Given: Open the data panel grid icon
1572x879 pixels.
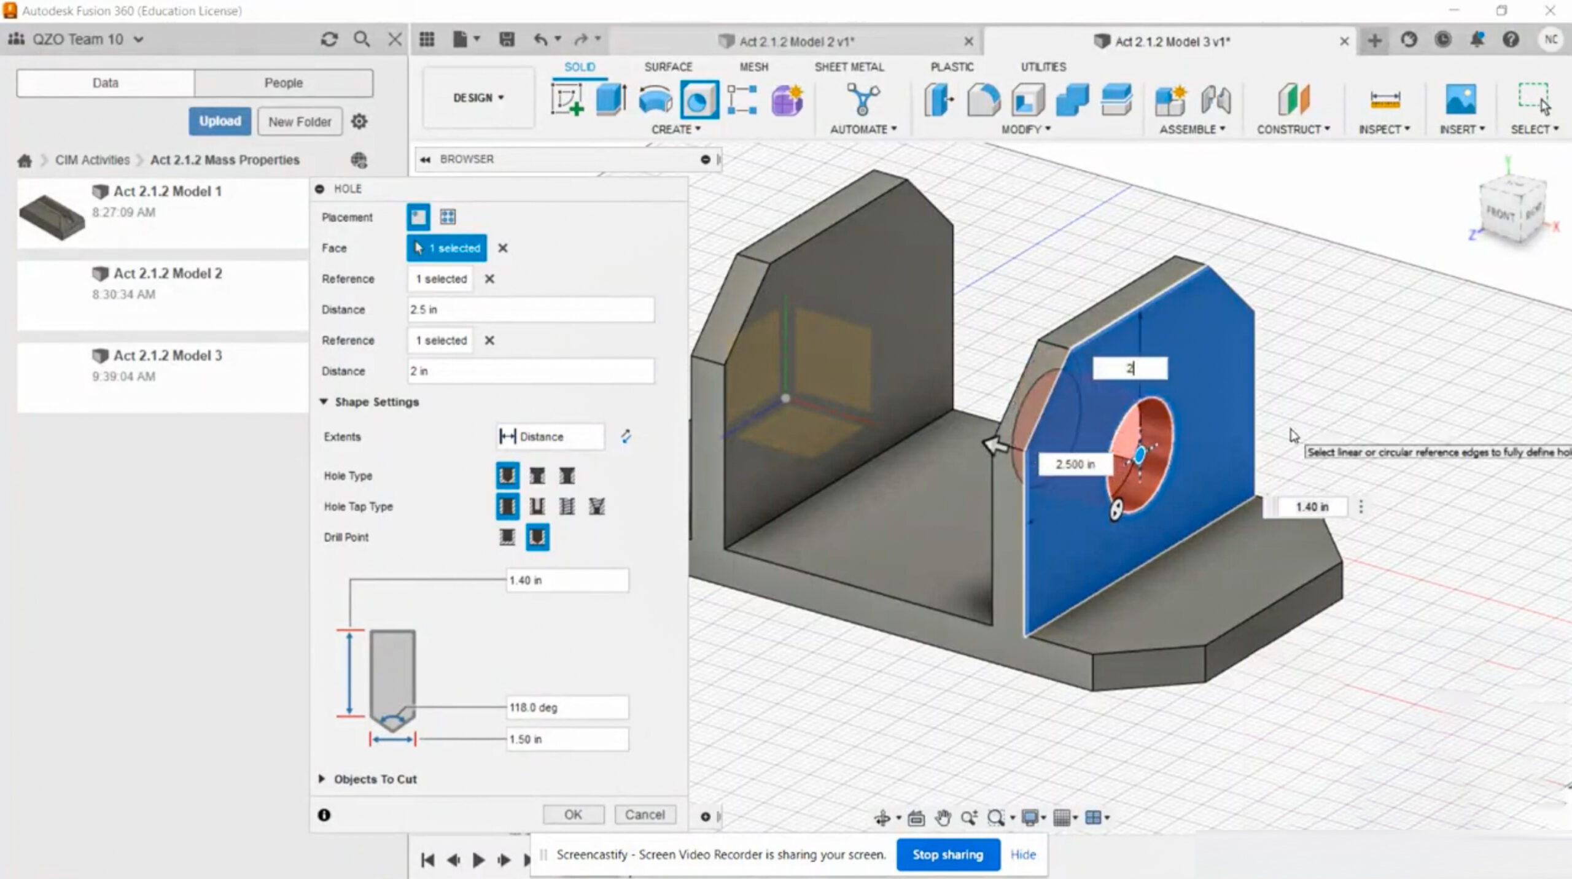Looking at the screenshot, I should click(427, 40).
